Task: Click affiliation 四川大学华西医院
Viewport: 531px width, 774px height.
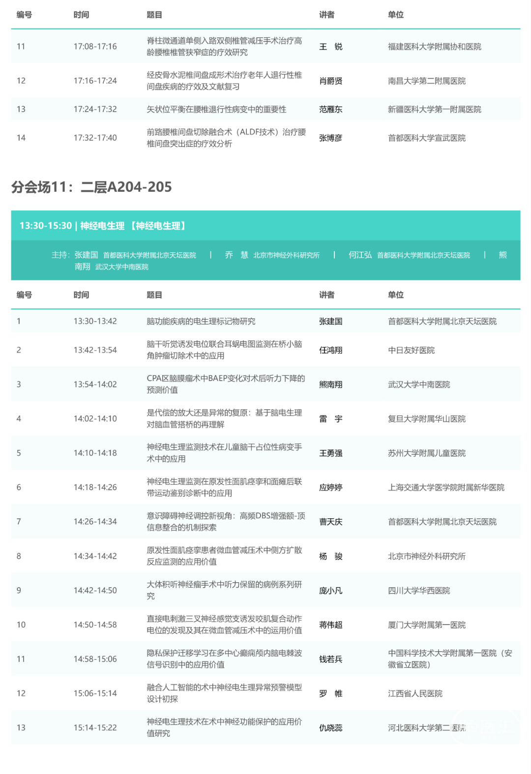Action: [419, 591]
